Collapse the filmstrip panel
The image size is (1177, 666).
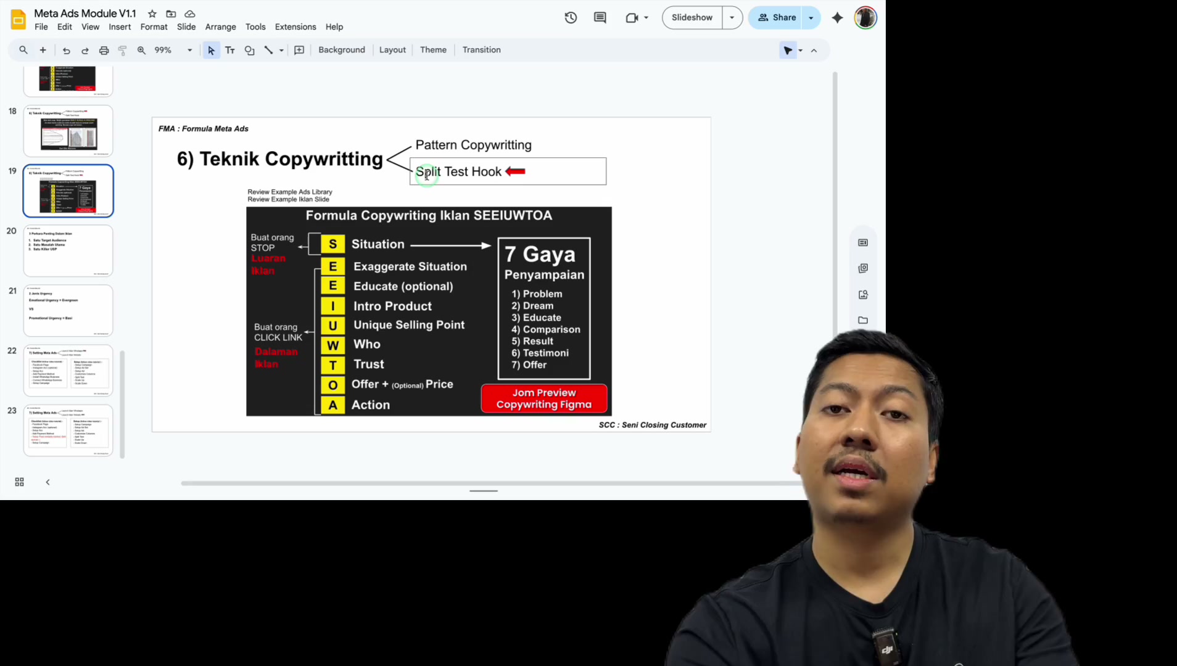(x=47, y=482)
